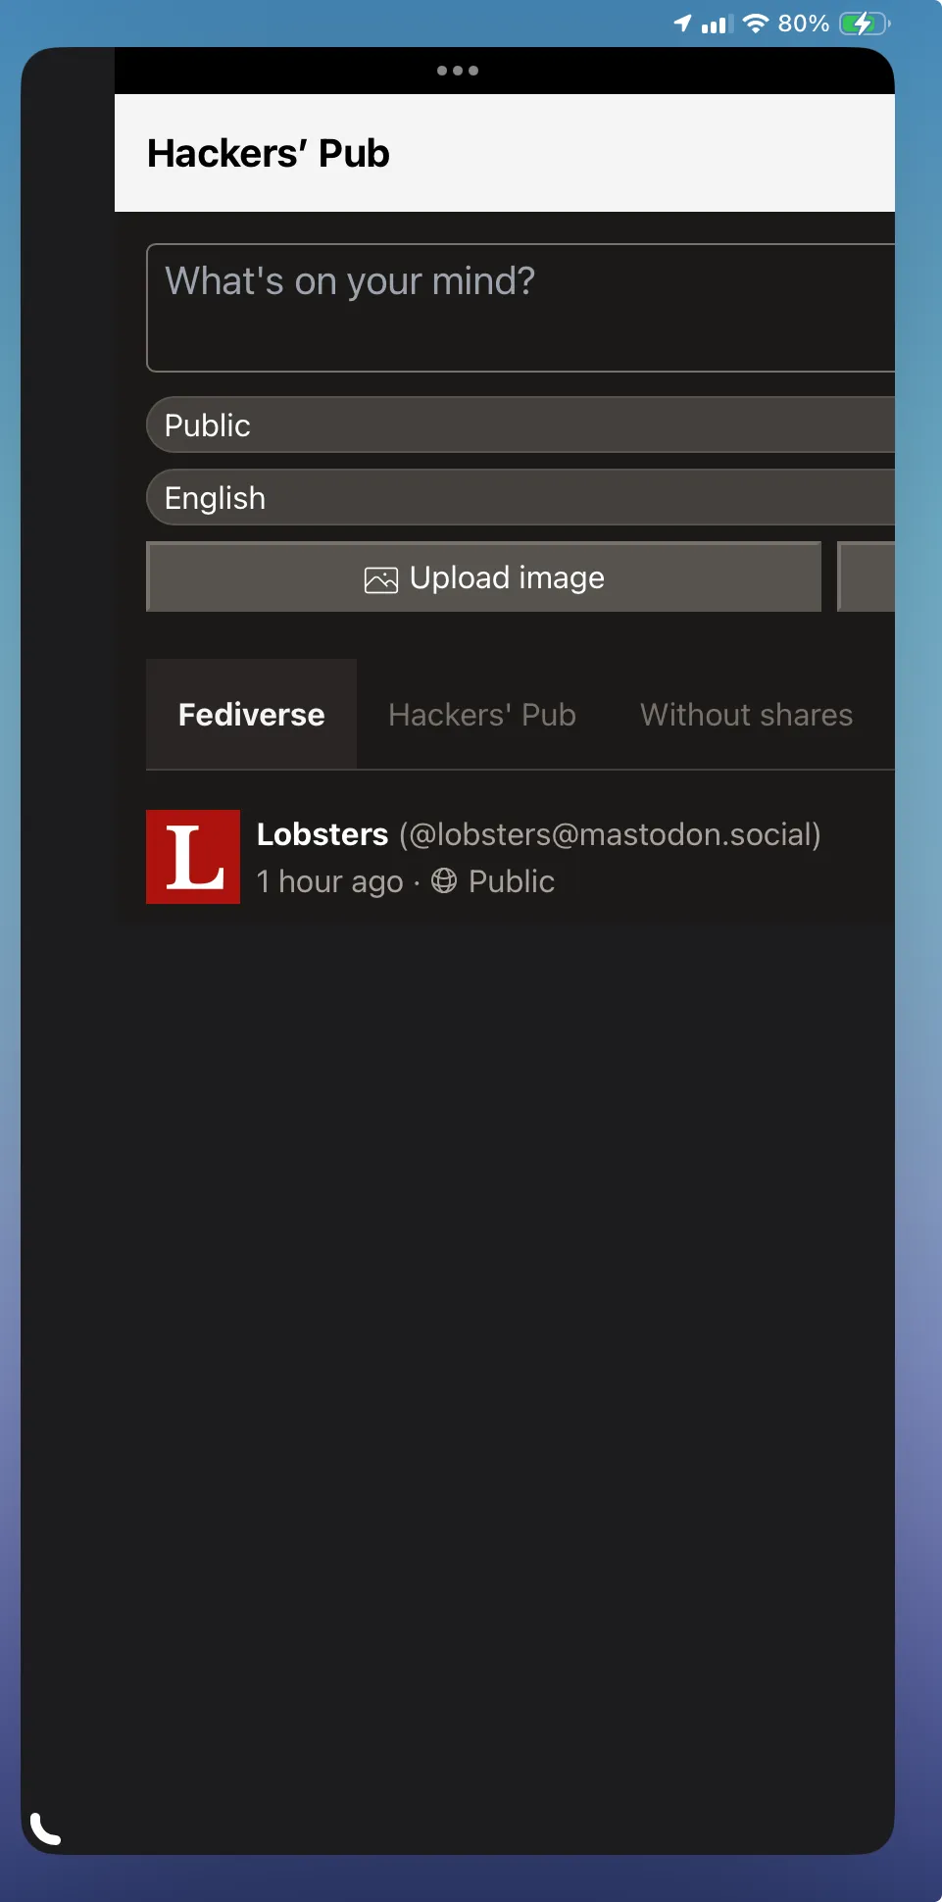Open the 1 hour ago timestamp link
Viewport: 942px width, 1902px height.
(330, 881)
